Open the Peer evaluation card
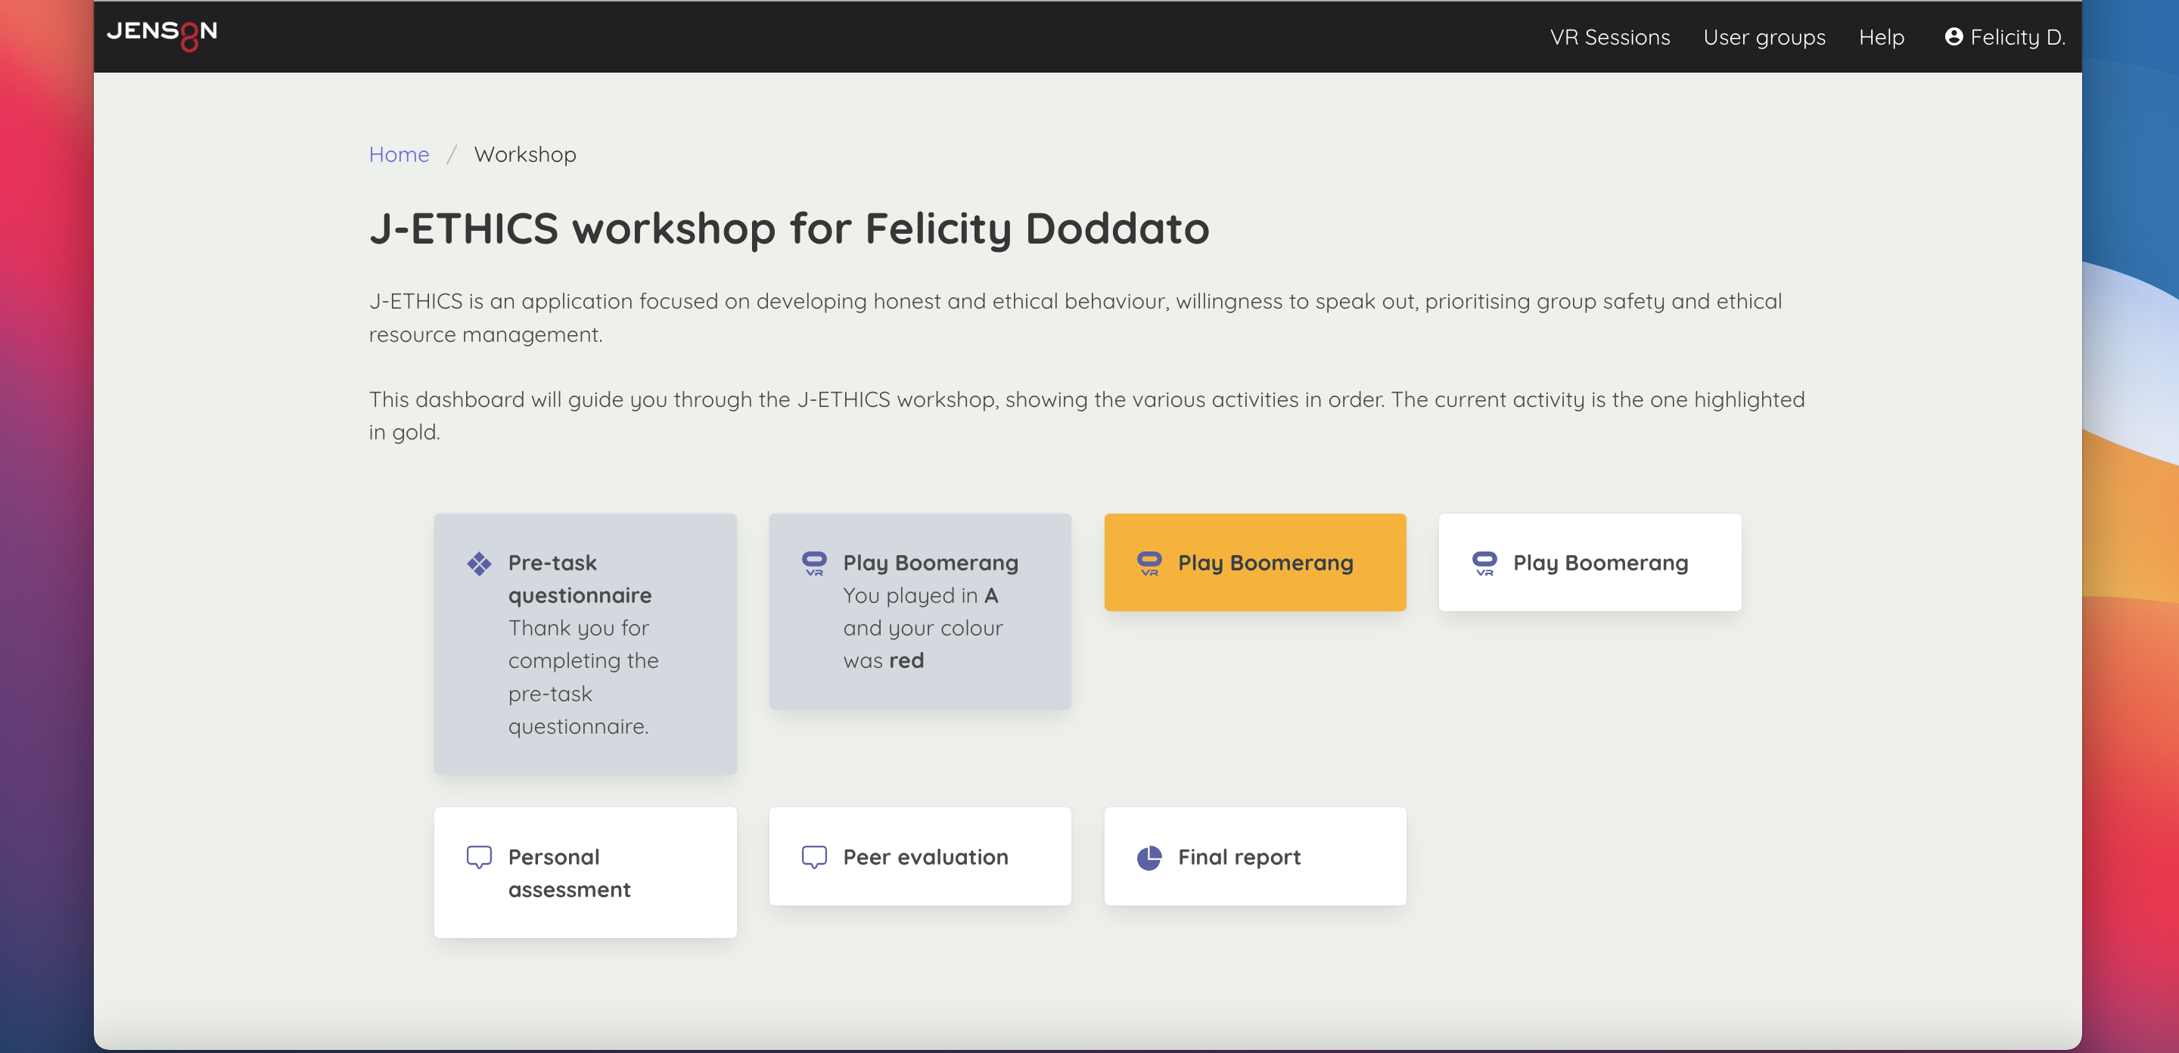The height and width of the screenshot is (1053, 2179). 919,856
